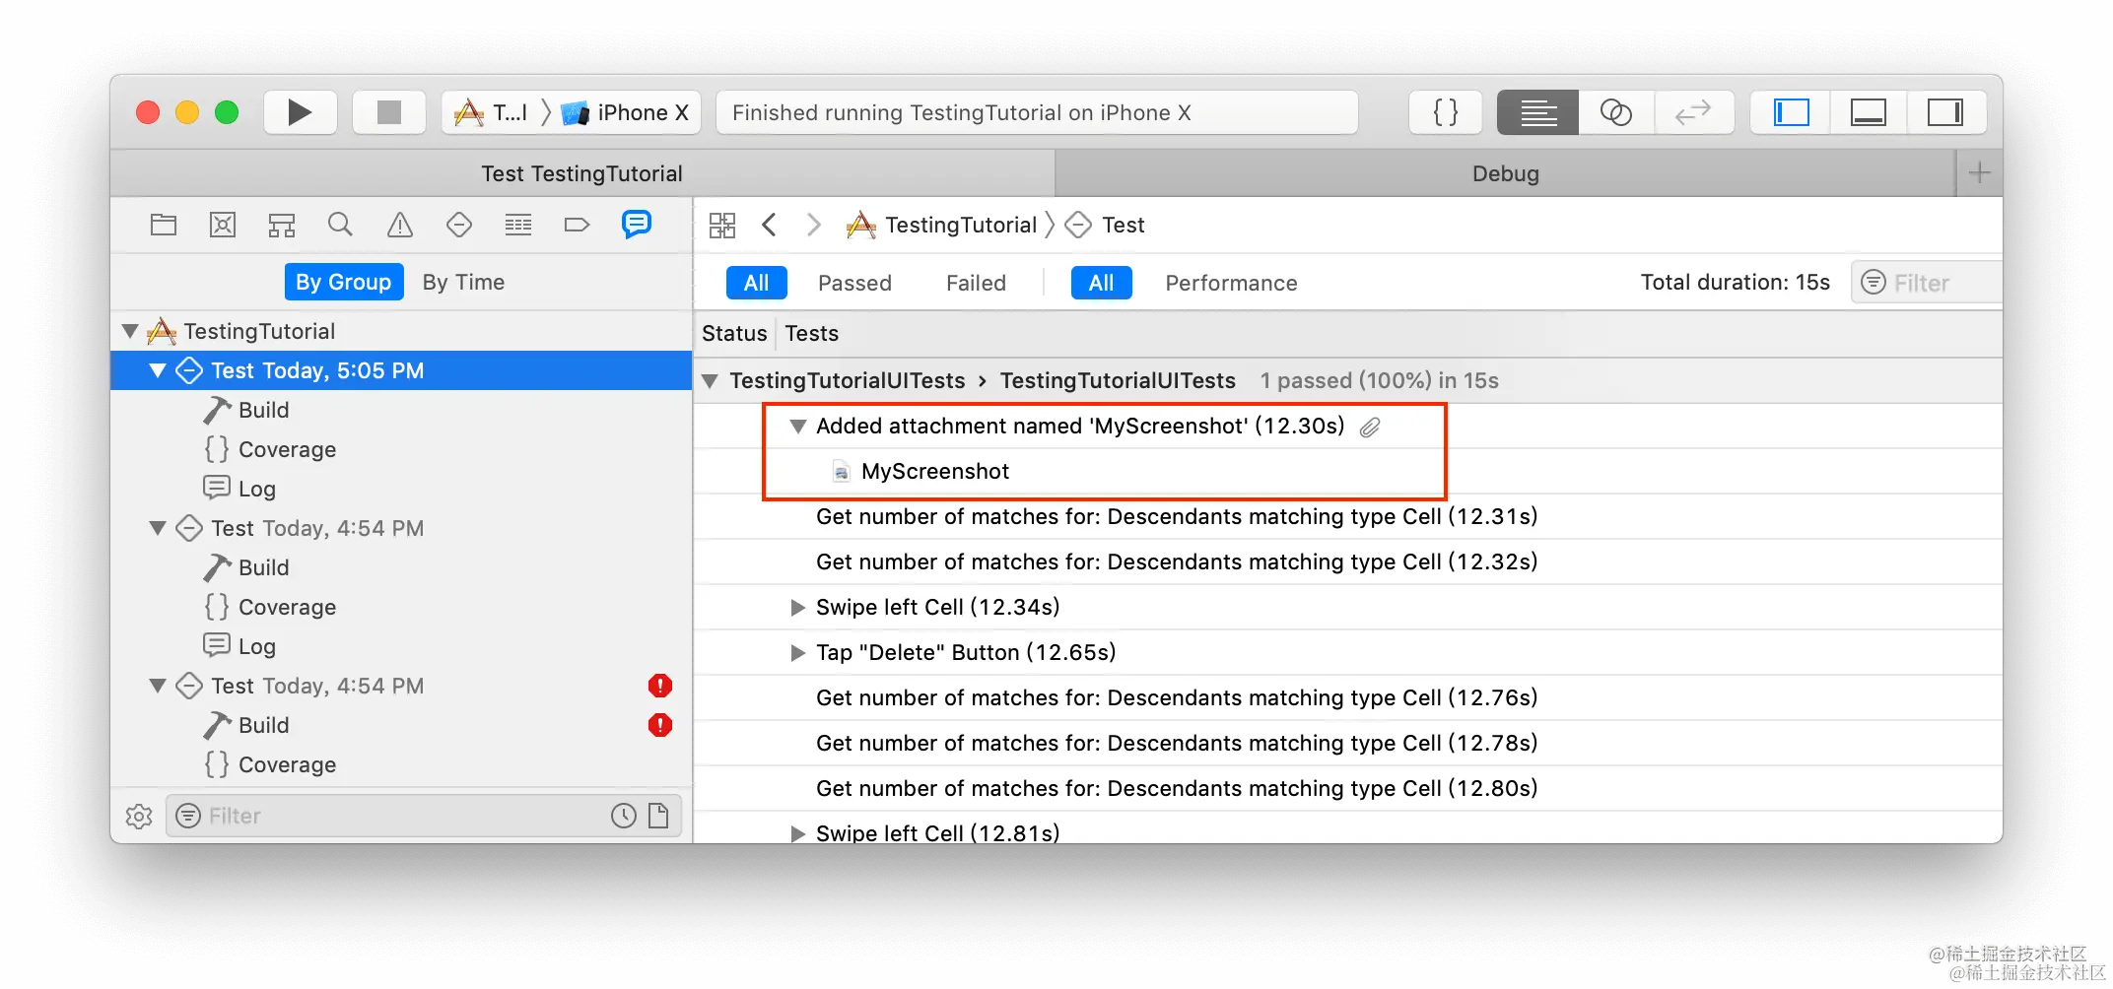Switch to the Test TestingTutorial window tab
The image size is (2113, 989).
tap(582, 173)
